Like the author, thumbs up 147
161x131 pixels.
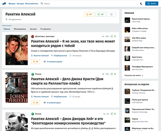[x=100, y=14]
